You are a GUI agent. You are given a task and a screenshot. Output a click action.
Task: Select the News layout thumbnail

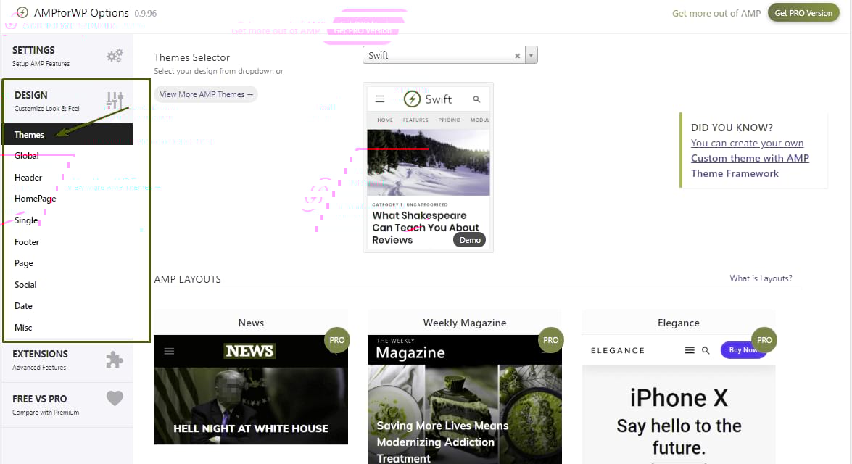tap(250, 389)
